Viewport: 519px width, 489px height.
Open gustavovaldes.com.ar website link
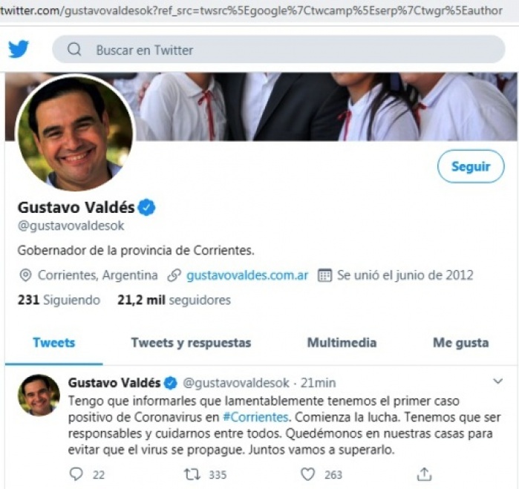click(x=247, y=275)
